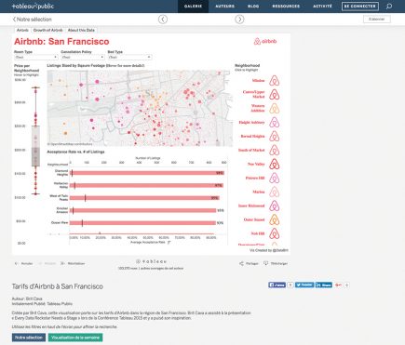Highlight South of Market Airbnb icon
This screenshot has height=345, width=405.
click(x=275, y=151)
